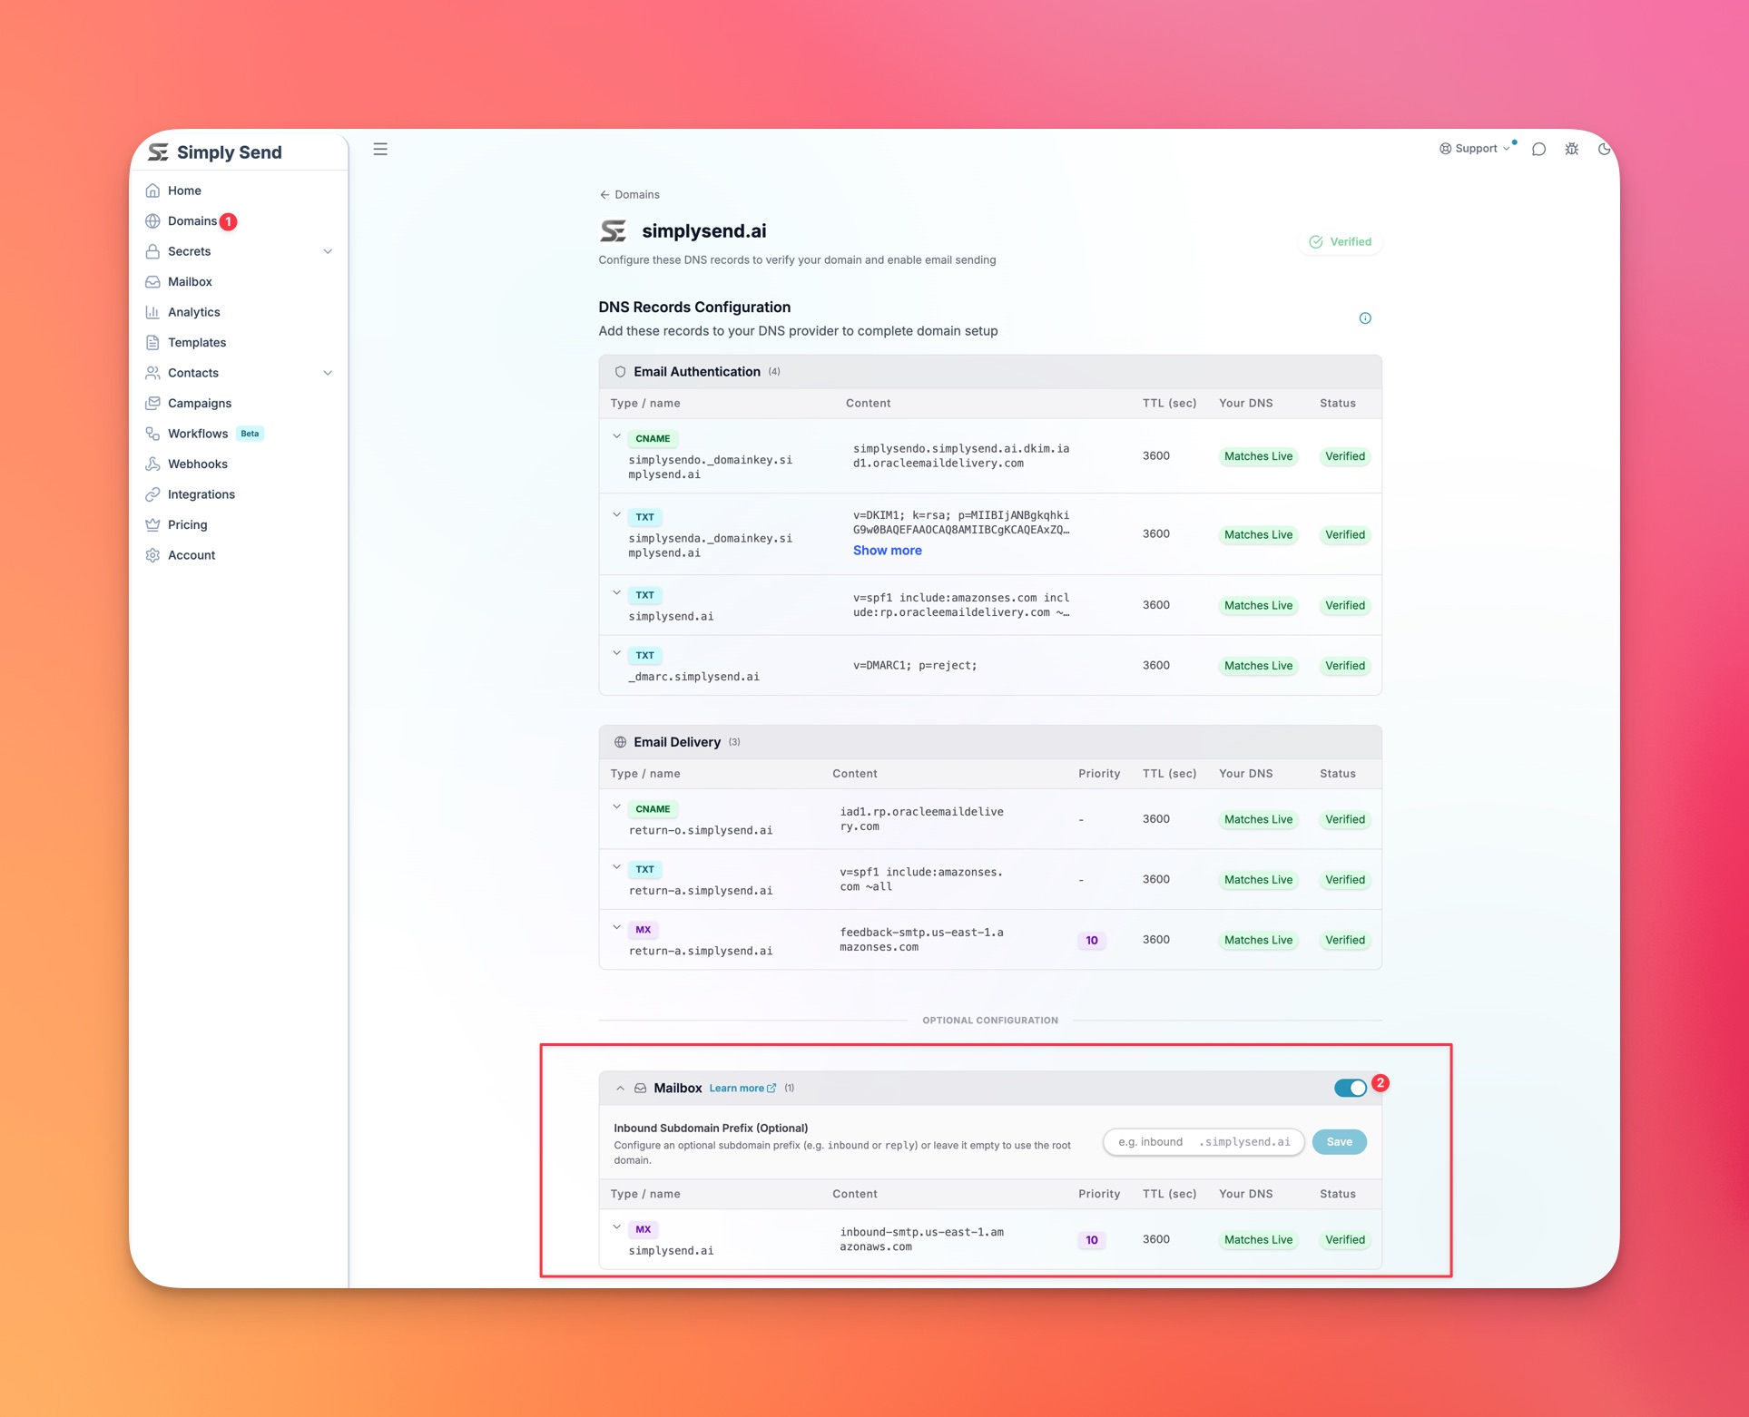The image size is (1749, 1417).
Task: Click the Contacts people icon
Action: pos(152,373)
